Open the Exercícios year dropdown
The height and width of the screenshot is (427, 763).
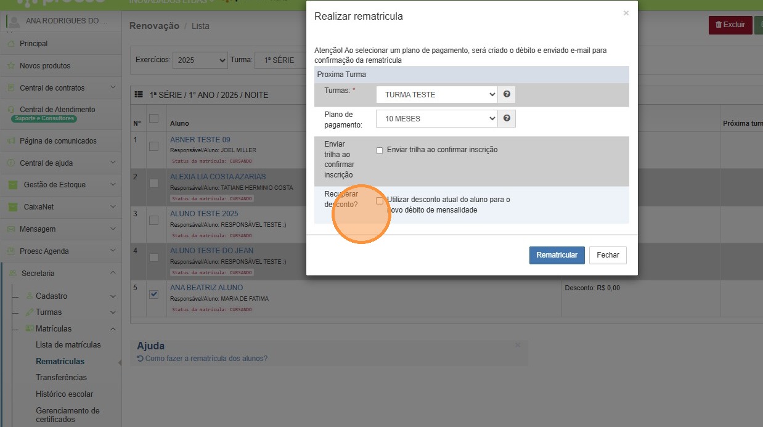tap(200, 60)
